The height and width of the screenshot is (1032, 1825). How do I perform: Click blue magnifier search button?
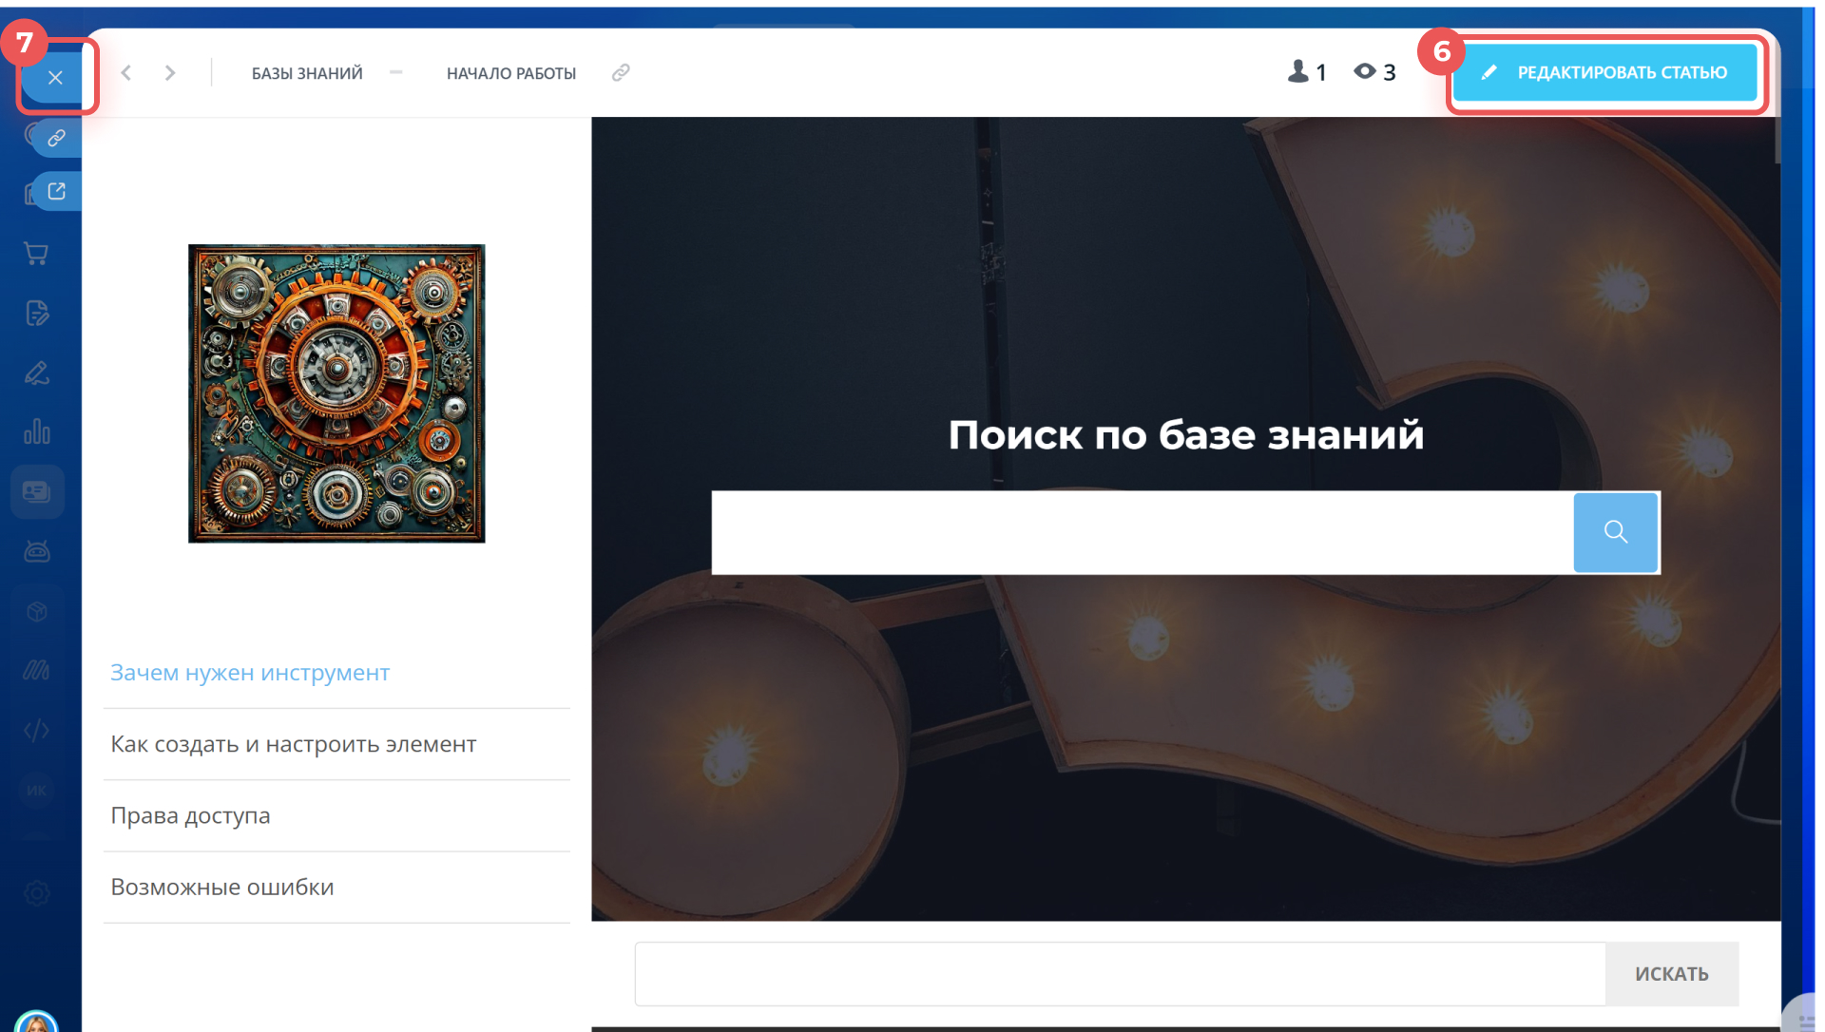click(1615, 532)
